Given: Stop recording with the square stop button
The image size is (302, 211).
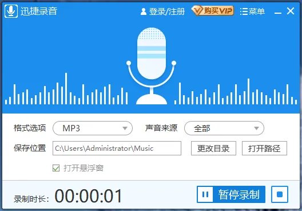Looking at the screenshot, I should [x=280, y=194].
